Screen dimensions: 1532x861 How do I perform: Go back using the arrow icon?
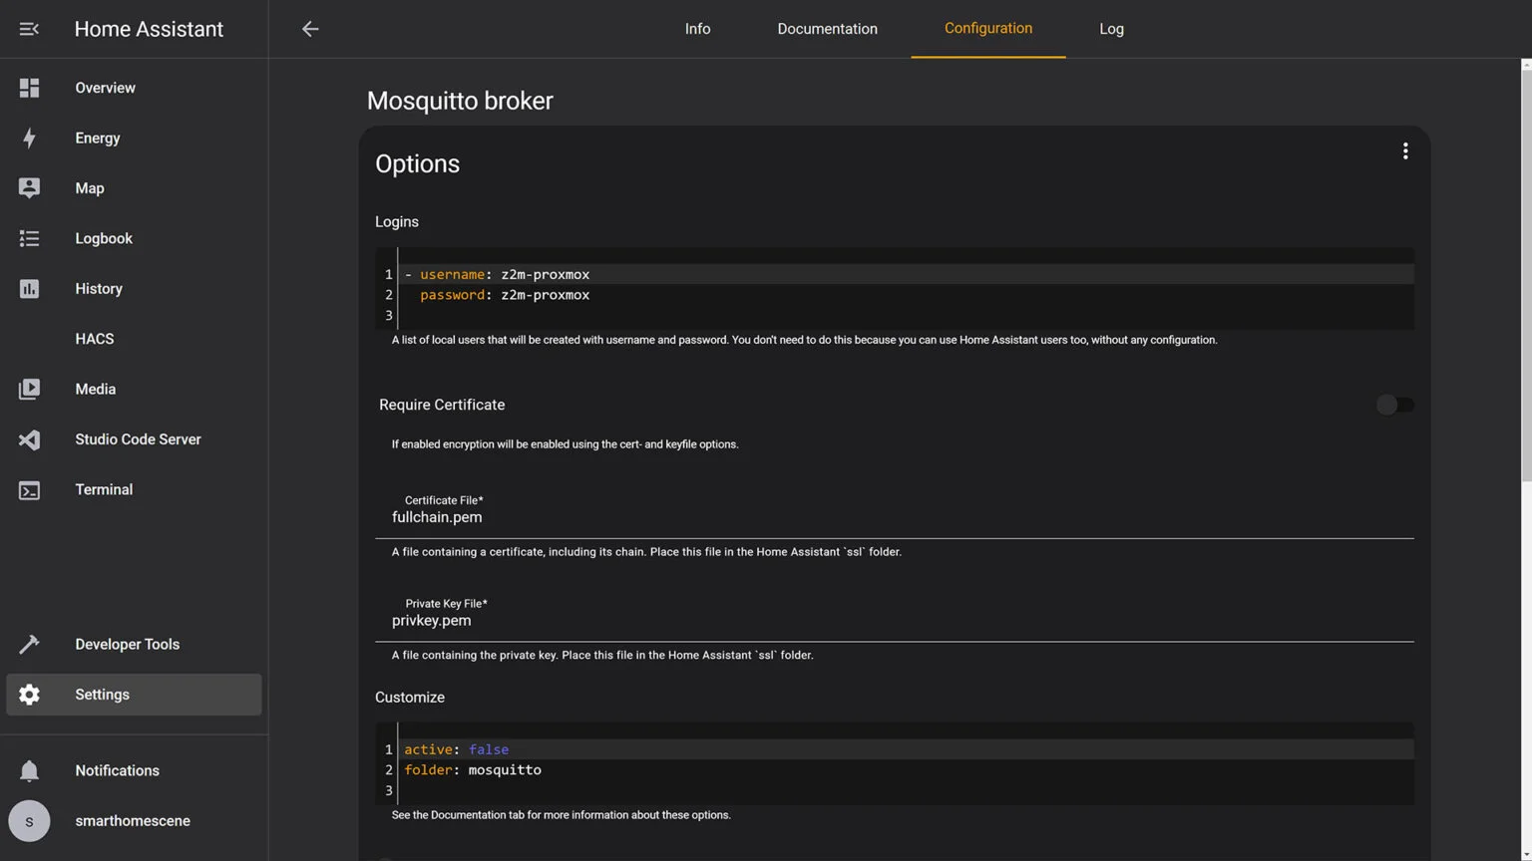click(310, 29)
